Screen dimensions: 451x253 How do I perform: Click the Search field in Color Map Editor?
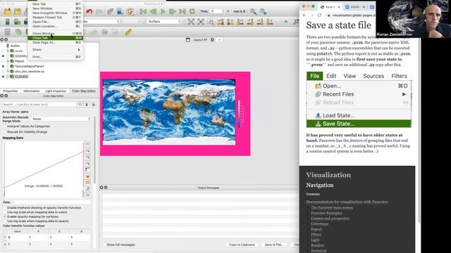click(39, 105)
